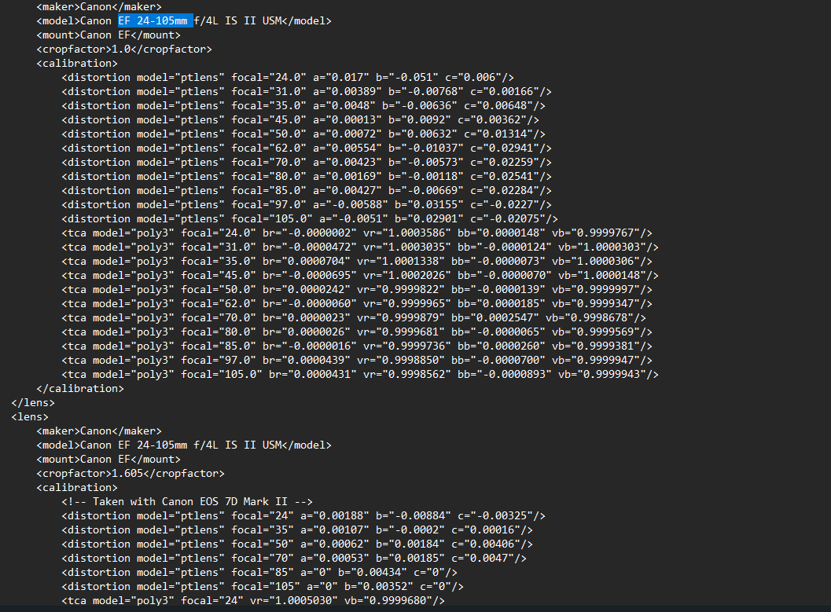Image resolution: width=831 pixels, height=612 pixels.
Task: Click the tca value vr="1.0003586"
Action: click(404, 233)
